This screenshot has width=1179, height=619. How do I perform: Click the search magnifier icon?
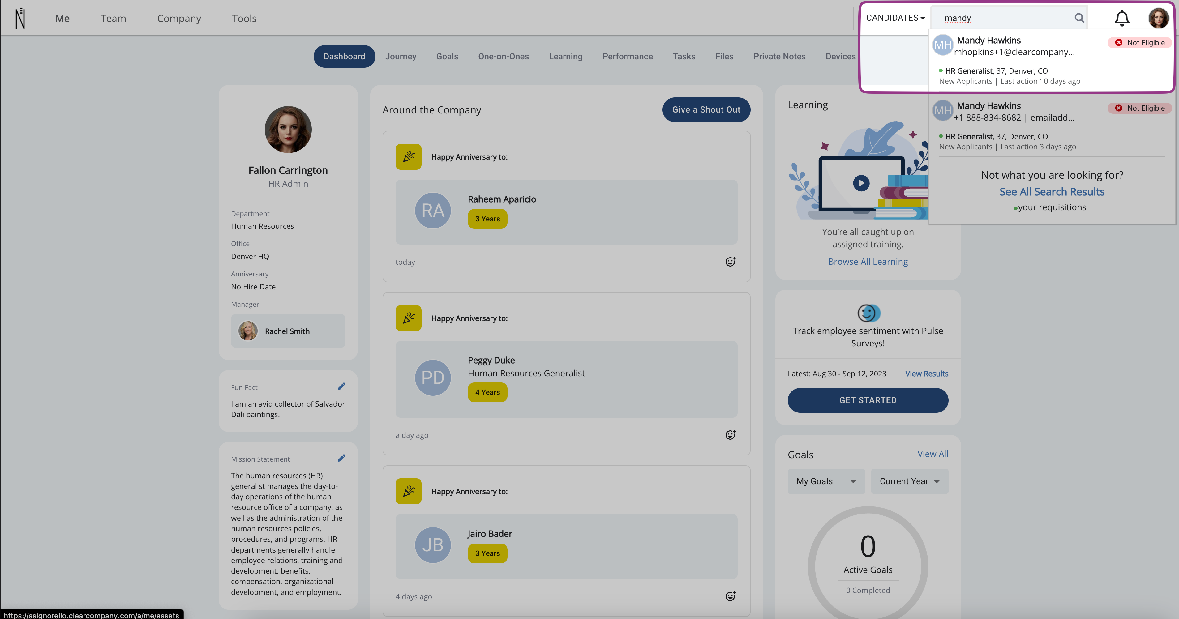click(x=1079, y=18)
